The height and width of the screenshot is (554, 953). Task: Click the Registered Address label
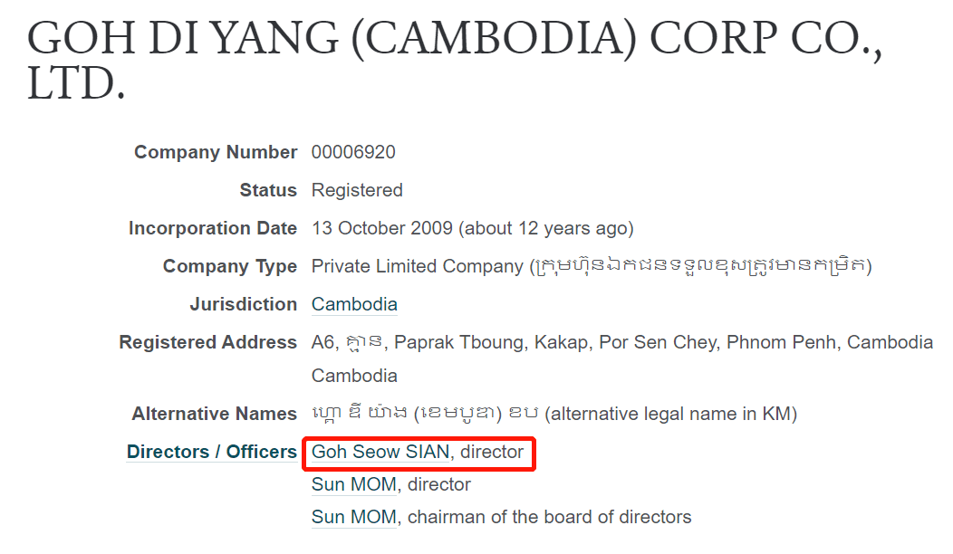tap(207, 343)
